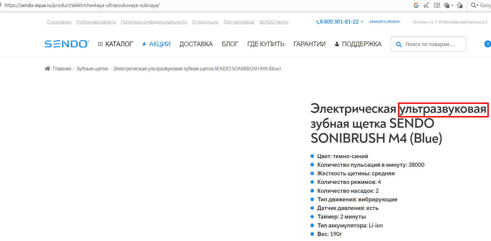Click the blue search magnifier icon
The width and height of the screenshot is (491, 241).
pyautogui.click(x=399, y=44)
